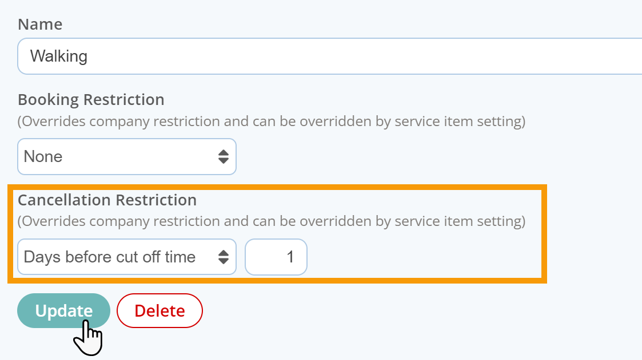Click the up-down arrows on the None dropdown
Viewport: 642px width, 360px height.
tap(223, 156)
